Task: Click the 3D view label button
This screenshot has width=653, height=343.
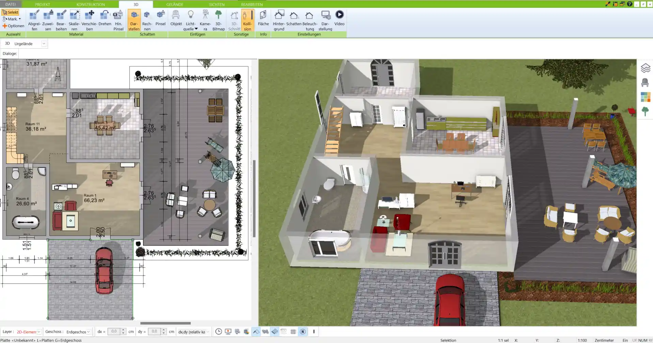Action: tap(7, 44)
